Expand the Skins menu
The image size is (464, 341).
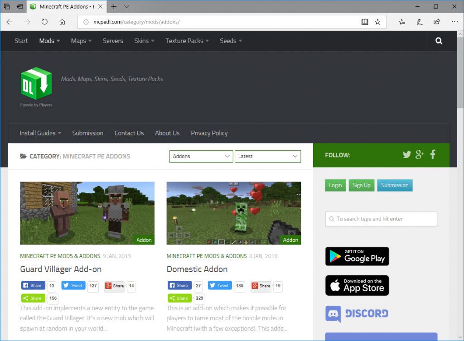(144, 41)
